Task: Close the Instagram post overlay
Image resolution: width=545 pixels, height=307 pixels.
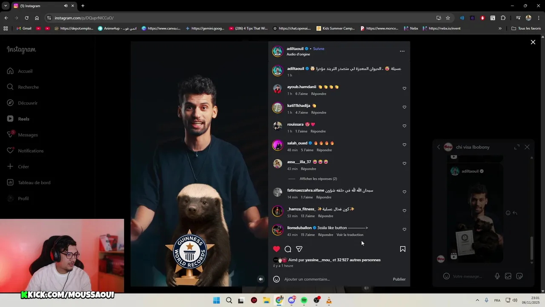Action: (x=533, y=42)
